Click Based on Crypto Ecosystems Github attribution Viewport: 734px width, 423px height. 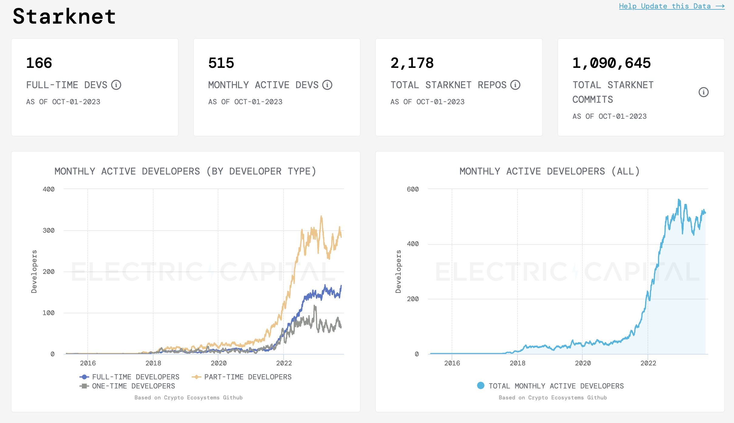188,397
